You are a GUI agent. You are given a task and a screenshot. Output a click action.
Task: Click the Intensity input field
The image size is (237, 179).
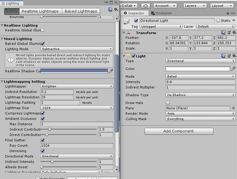pyautogui.click(x=201, y=82)
